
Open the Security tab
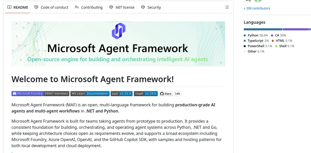pos(151,7)
